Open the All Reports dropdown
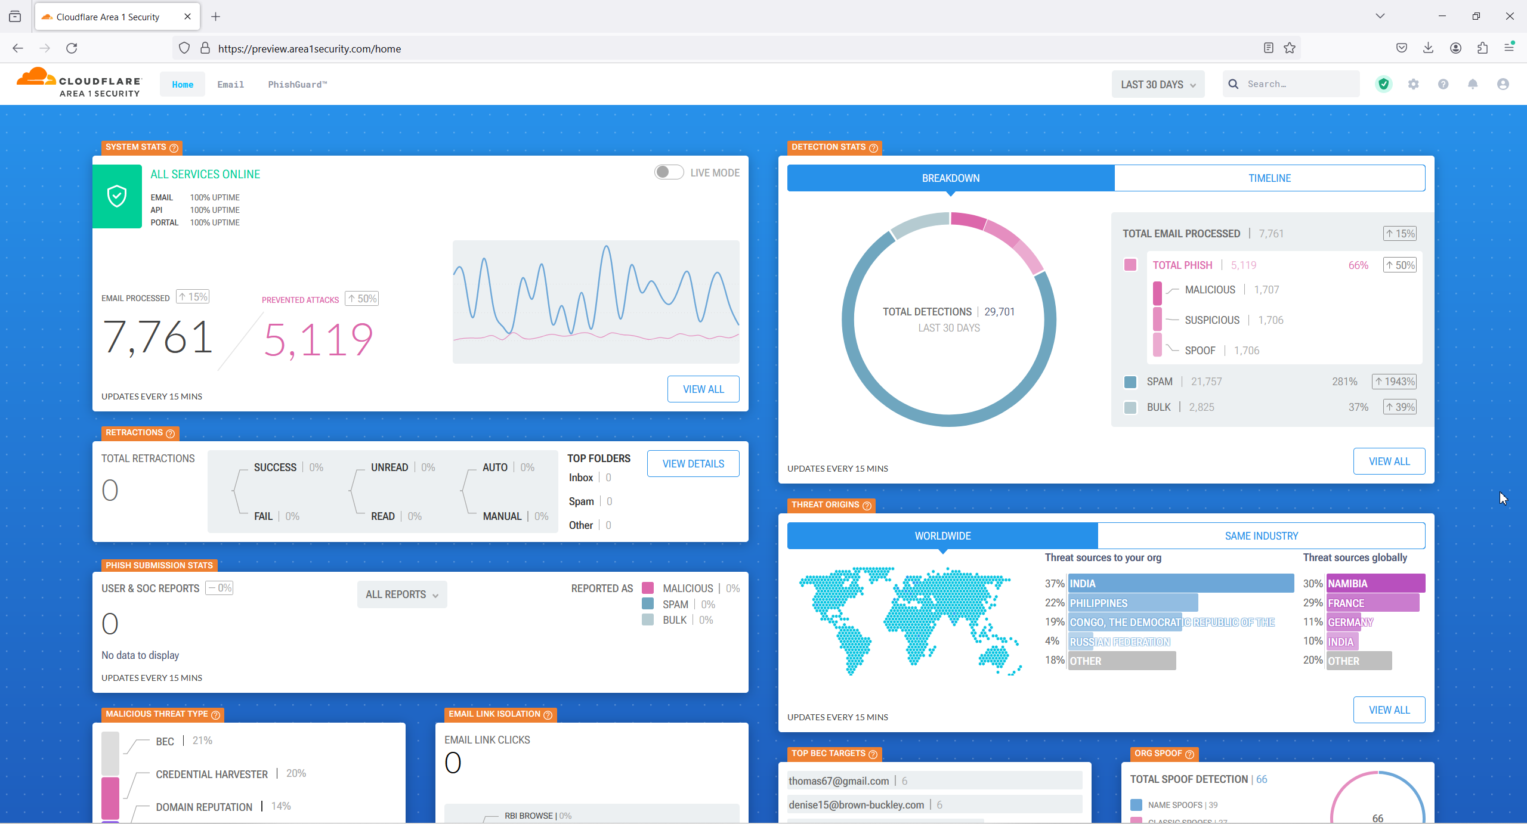This screenshot has height=824, width=1527. [402, 594]
